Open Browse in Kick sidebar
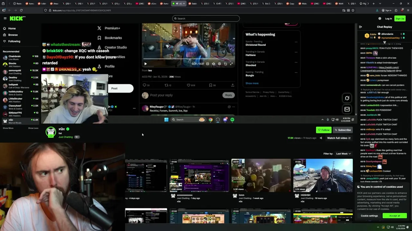412x231 pixels. (x=13, y=35)
